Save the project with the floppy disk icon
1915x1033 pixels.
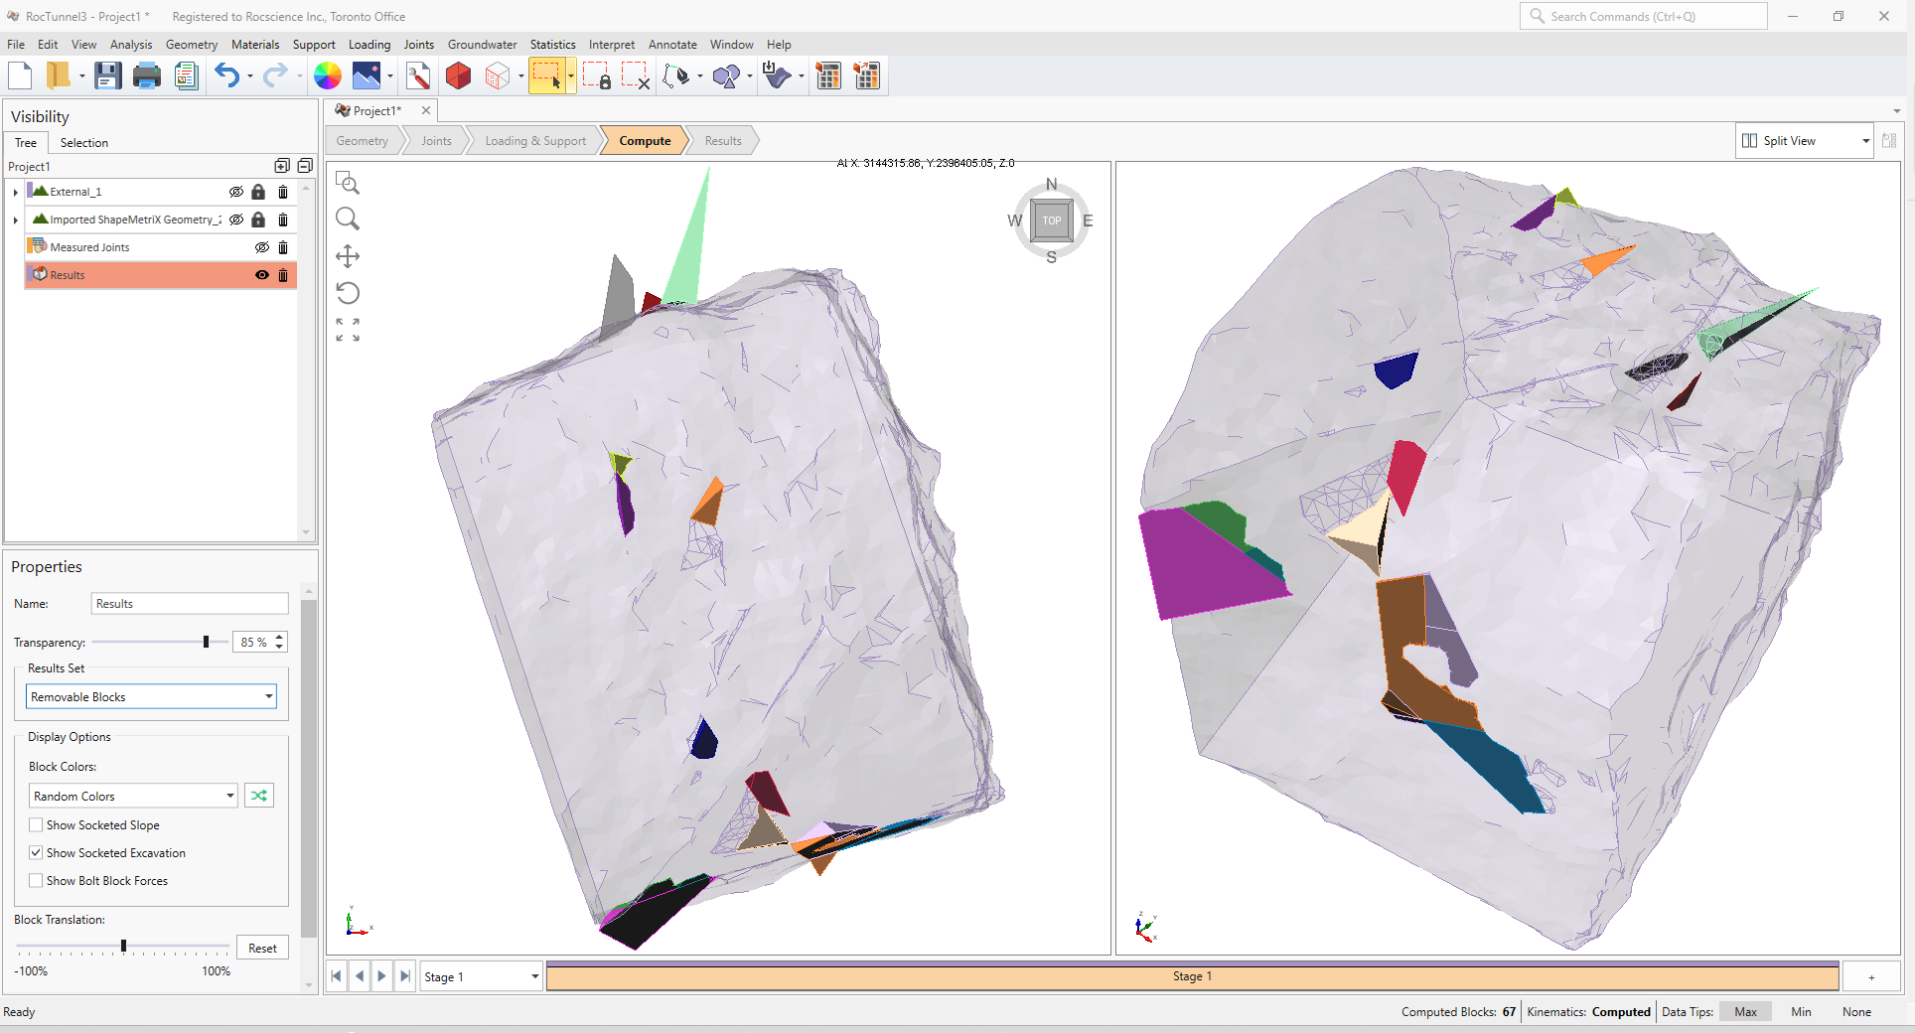point(107,75)
